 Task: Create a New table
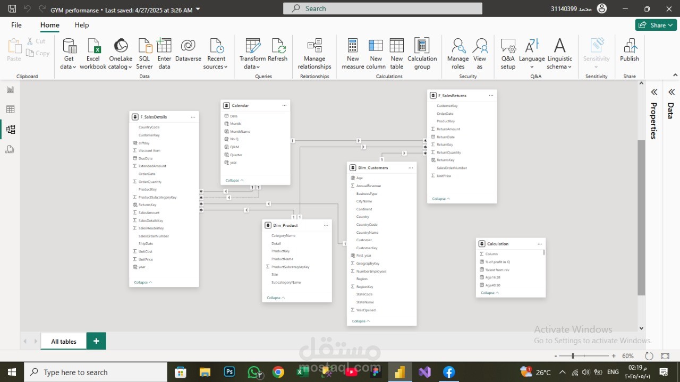pos(396,54)
